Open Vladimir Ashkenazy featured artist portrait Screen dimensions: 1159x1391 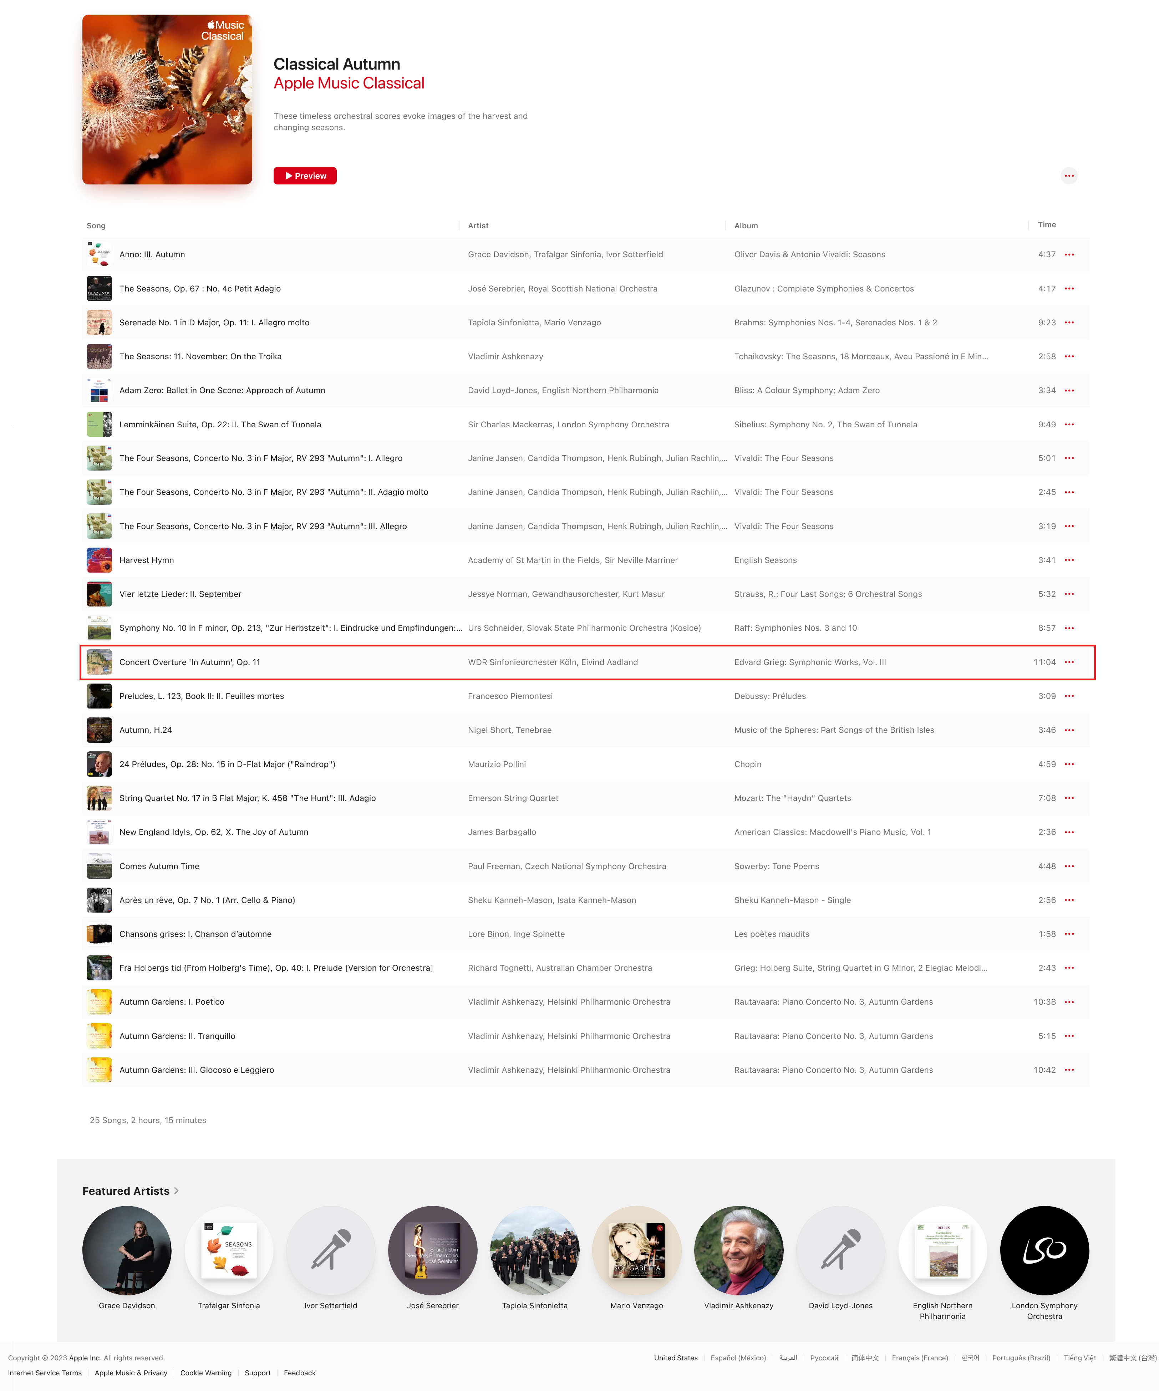tap(738, 1250)
